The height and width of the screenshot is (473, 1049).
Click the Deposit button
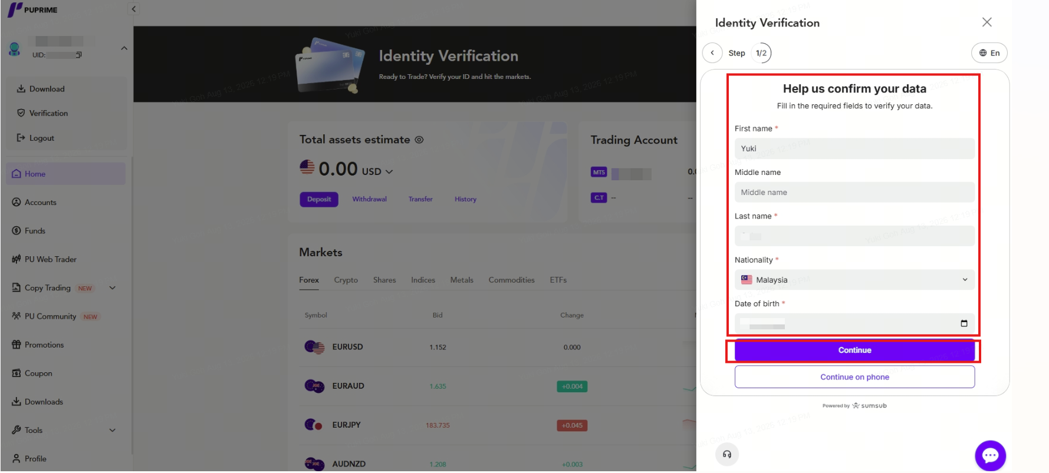319,200
